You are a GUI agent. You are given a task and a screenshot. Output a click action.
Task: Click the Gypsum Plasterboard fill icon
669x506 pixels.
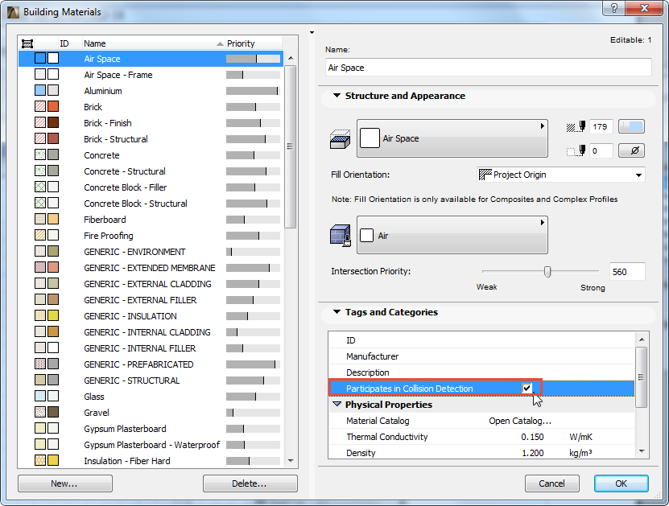40,429
